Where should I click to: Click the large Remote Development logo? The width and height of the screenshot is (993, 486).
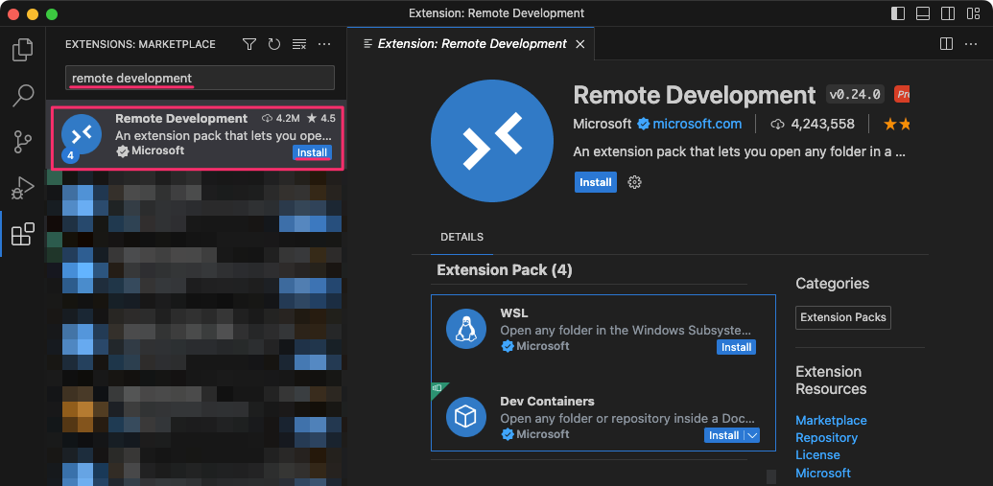pyautogui.click(x=491, y=141)
